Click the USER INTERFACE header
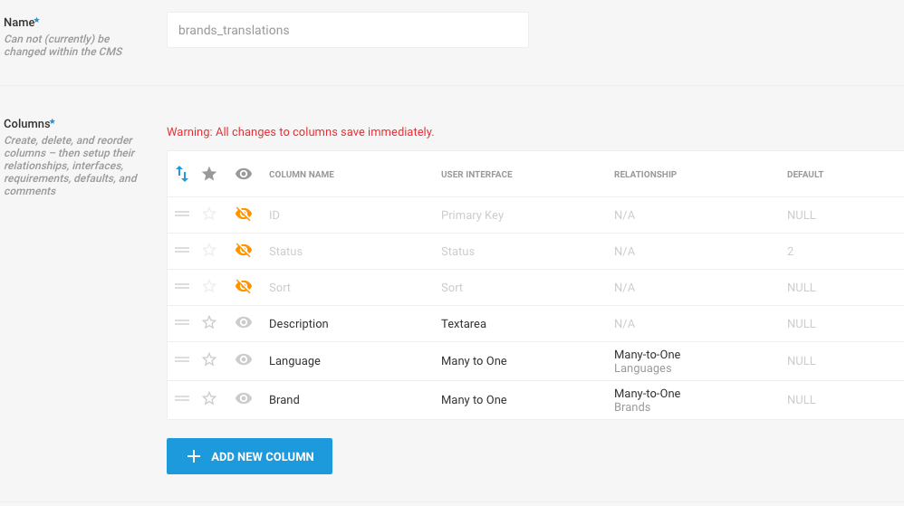904x506 pixels. click(476, 174)
